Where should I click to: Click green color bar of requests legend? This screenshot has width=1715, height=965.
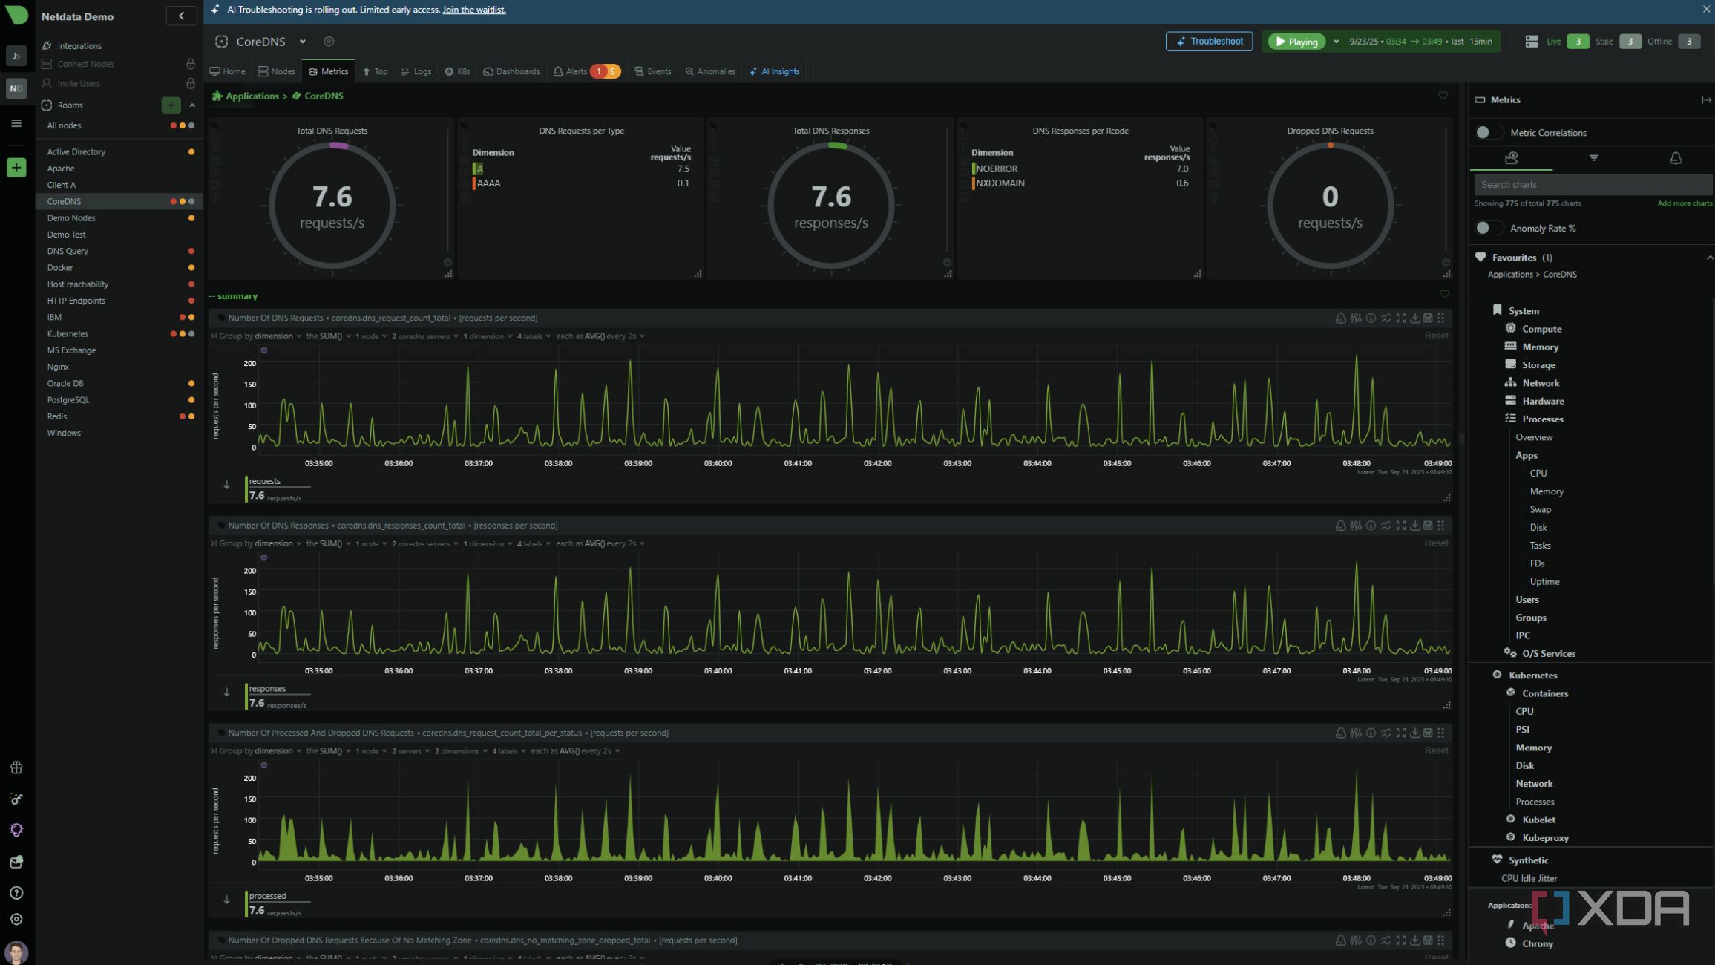coord(246,489)
